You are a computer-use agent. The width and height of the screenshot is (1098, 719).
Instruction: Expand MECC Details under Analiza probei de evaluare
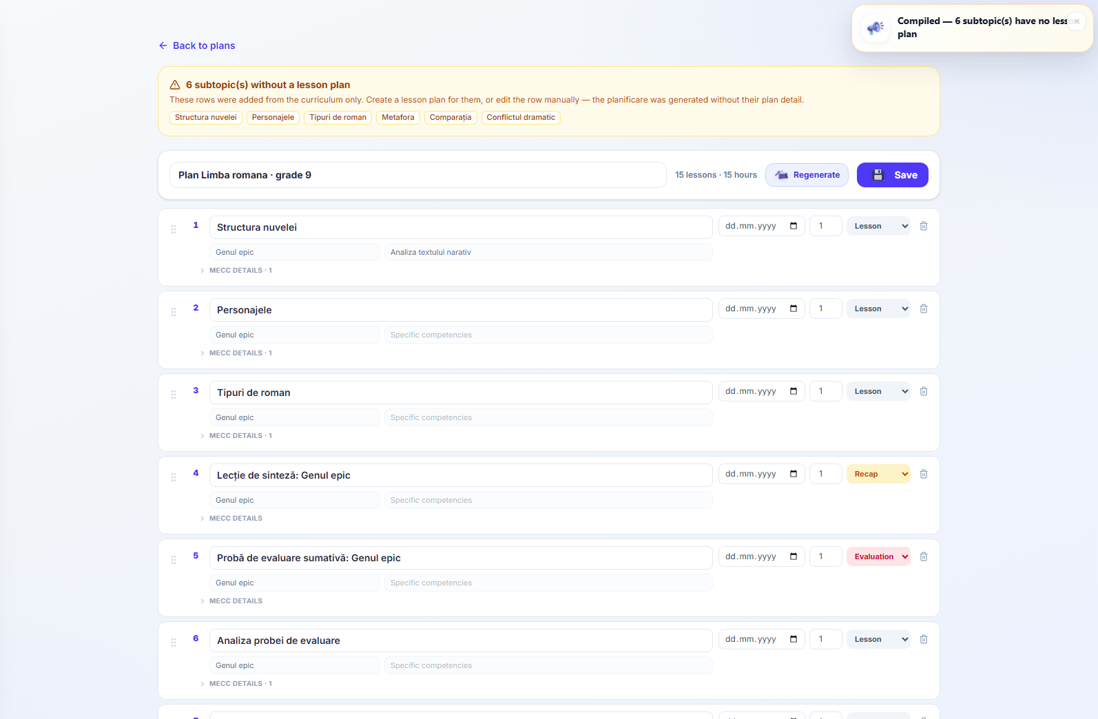[x=236, y=684]
